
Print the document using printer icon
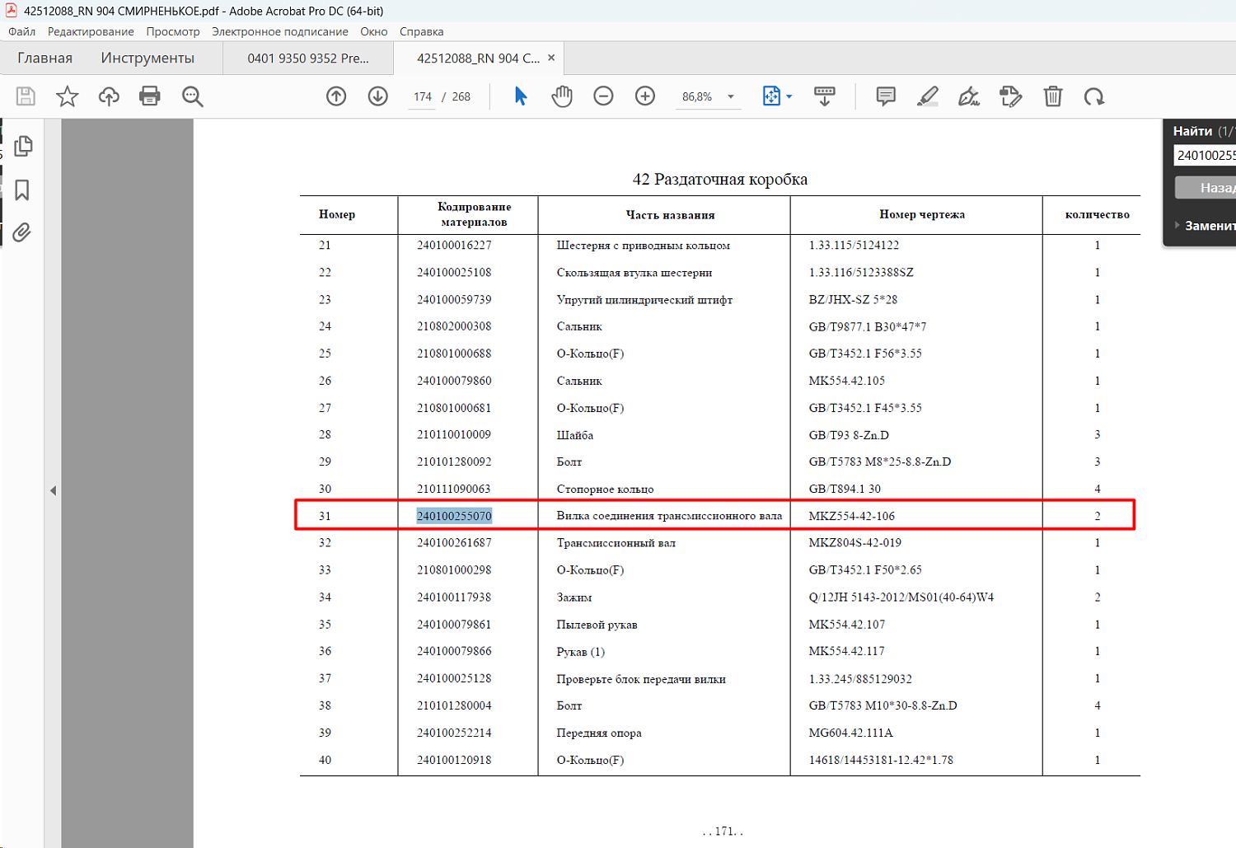click(x=150, y=96)
